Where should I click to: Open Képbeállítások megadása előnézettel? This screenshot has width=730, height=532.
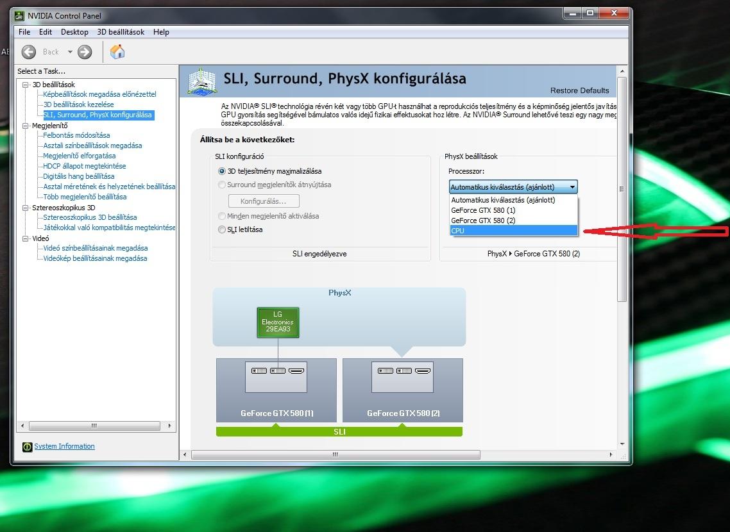(x=99, y=94)
